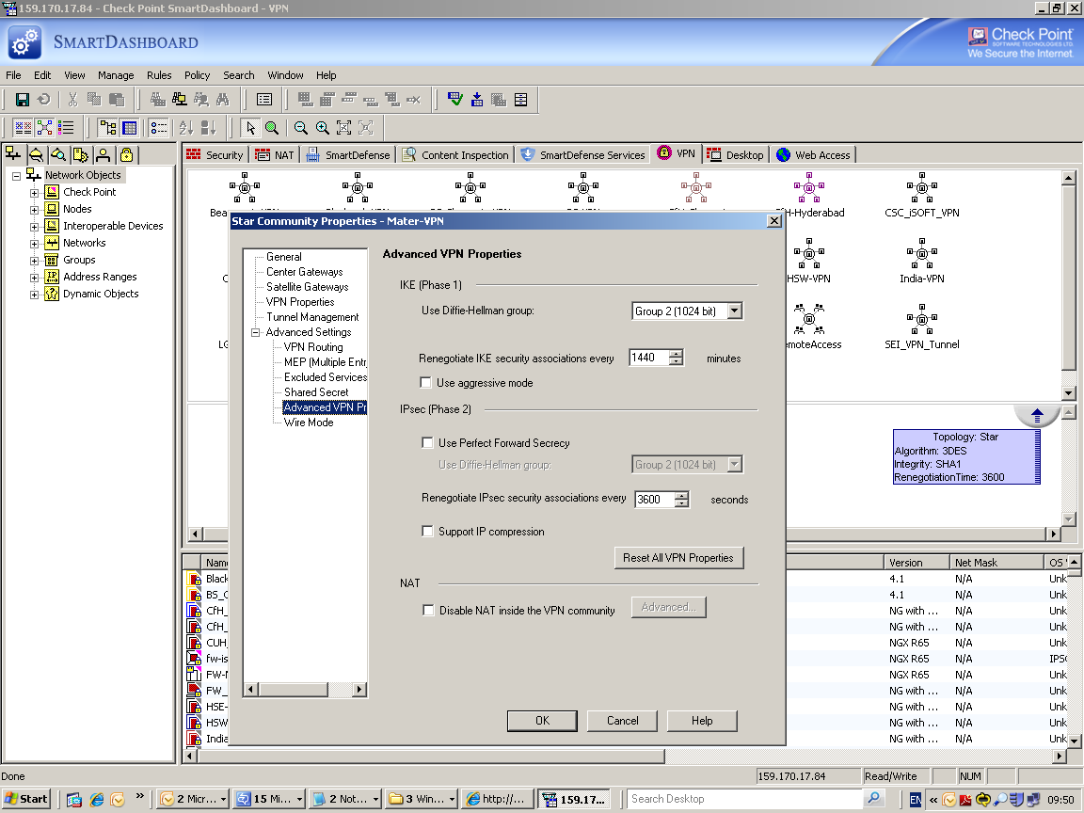The height and width of the screenshot is (813, 1084).
Task: Select the arrow pointer tool
Action: click(250, 127)
